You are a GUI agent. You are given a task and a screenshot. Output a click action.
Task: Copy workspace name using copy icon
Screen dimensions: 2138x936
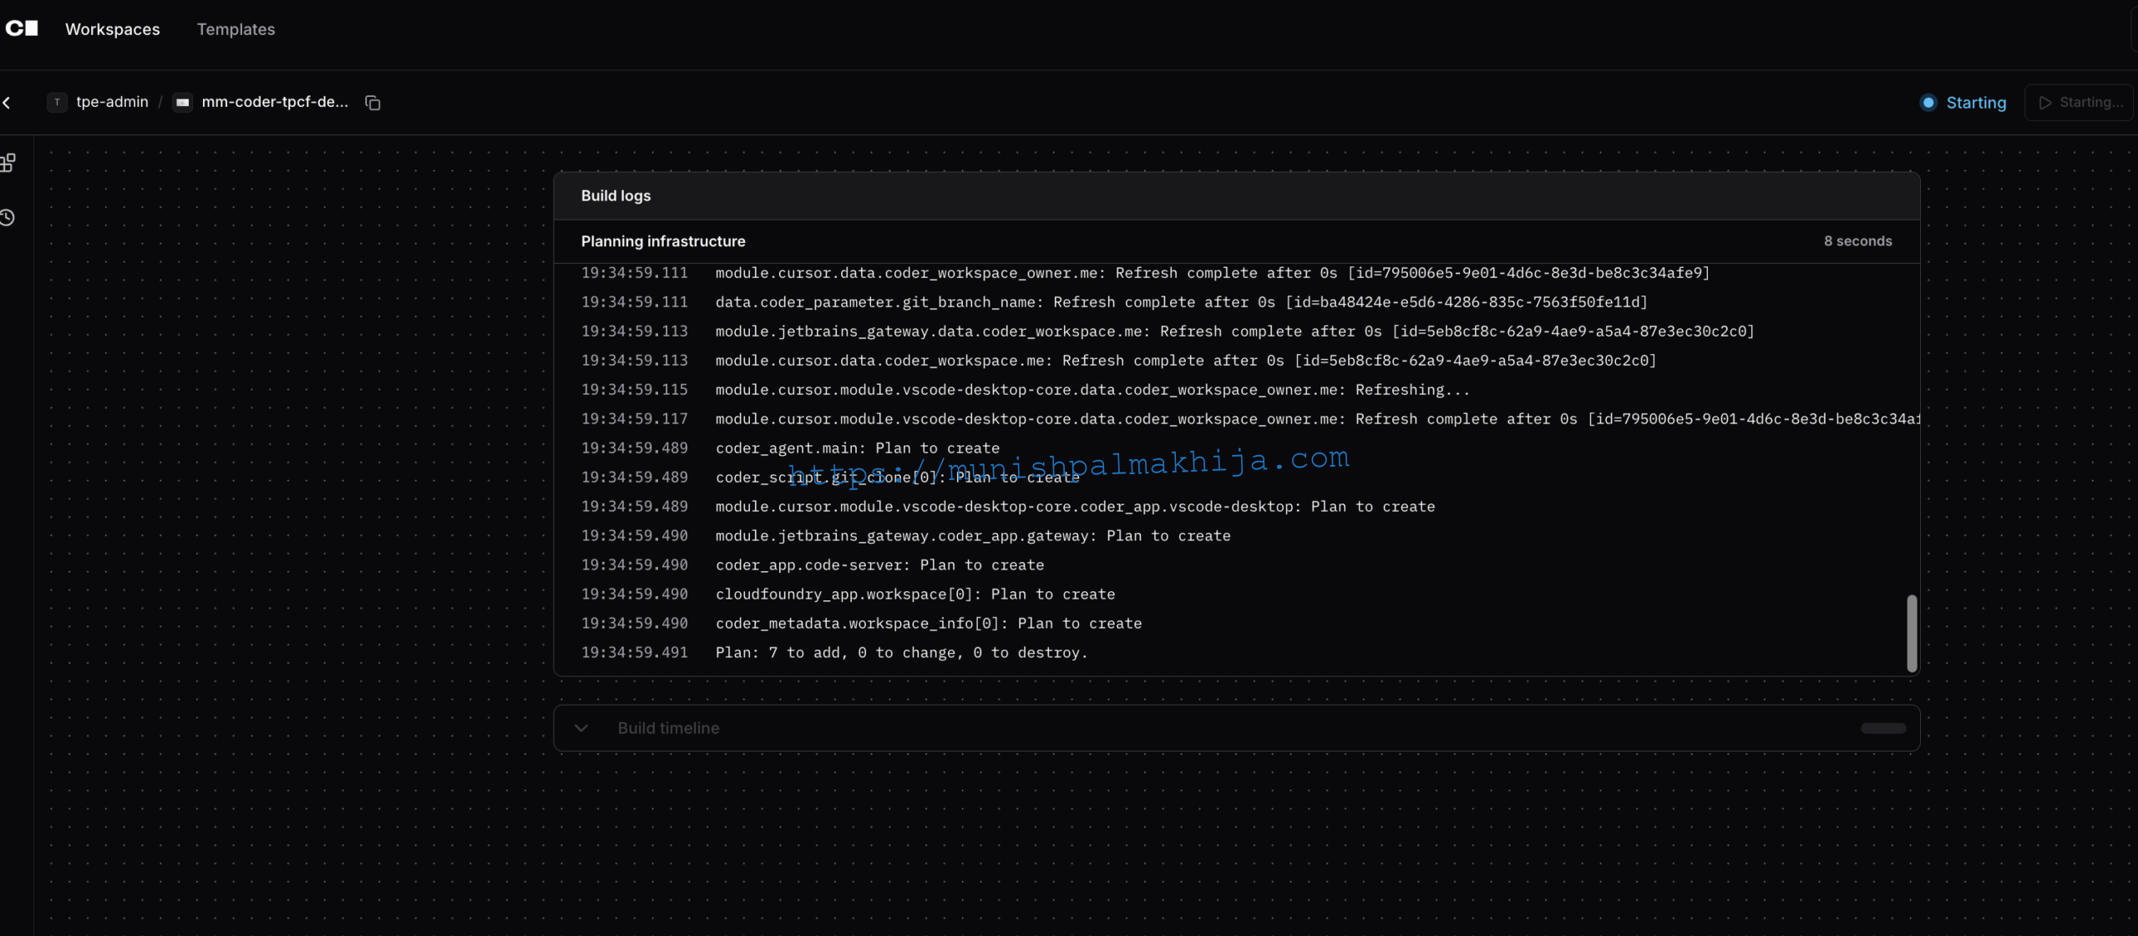pyautogui.click(x=372, y=103)
